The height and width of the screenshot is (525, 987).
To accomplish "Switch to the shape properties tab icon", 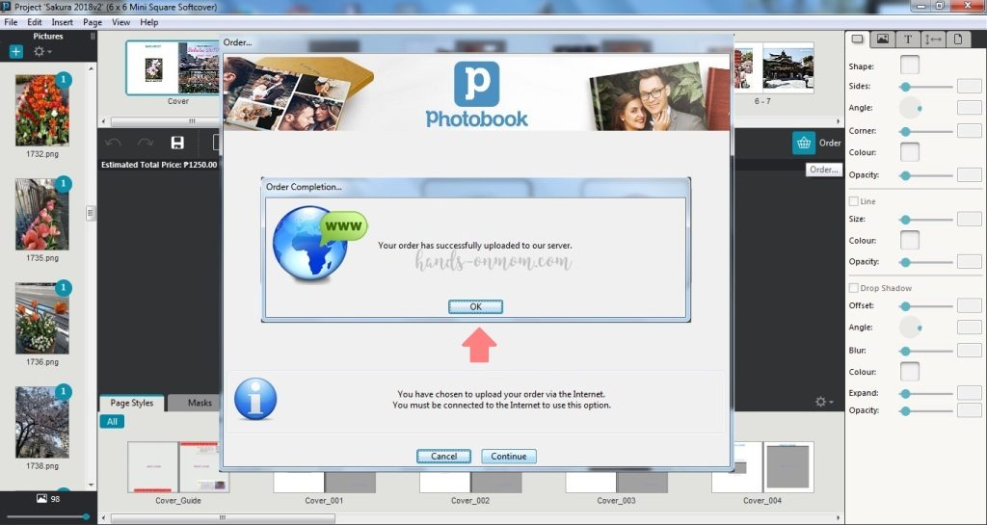I will 857,39.
